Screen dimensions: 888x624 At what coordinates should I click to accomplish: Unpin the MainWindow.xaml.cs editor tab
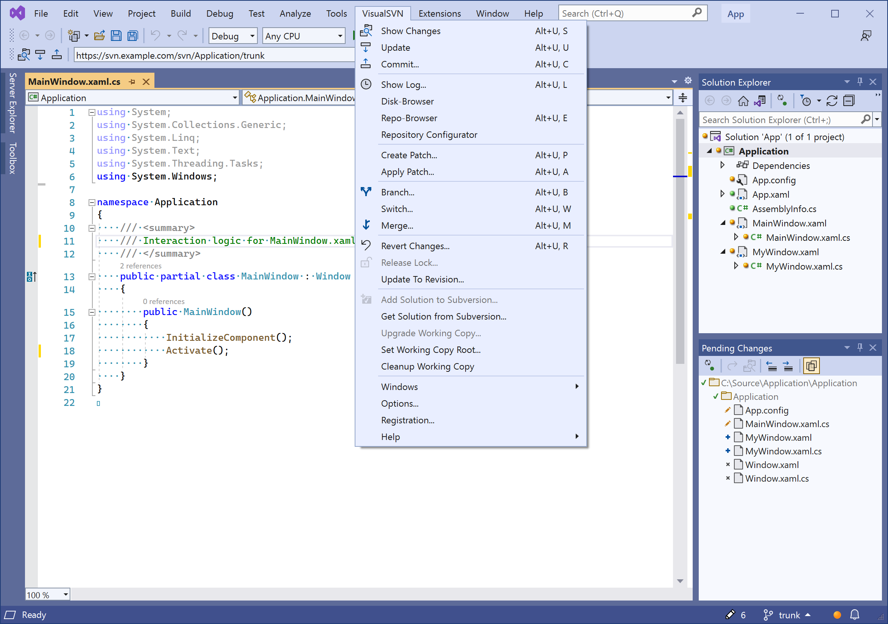coord(132,81)
